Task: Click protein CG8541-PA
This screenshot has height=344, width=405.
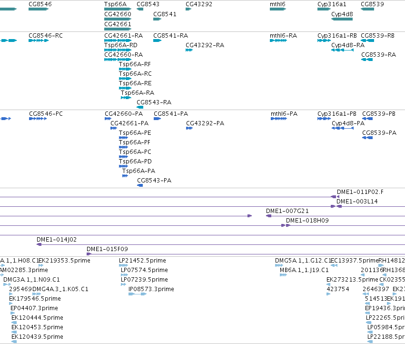Action: pos(158,119)
